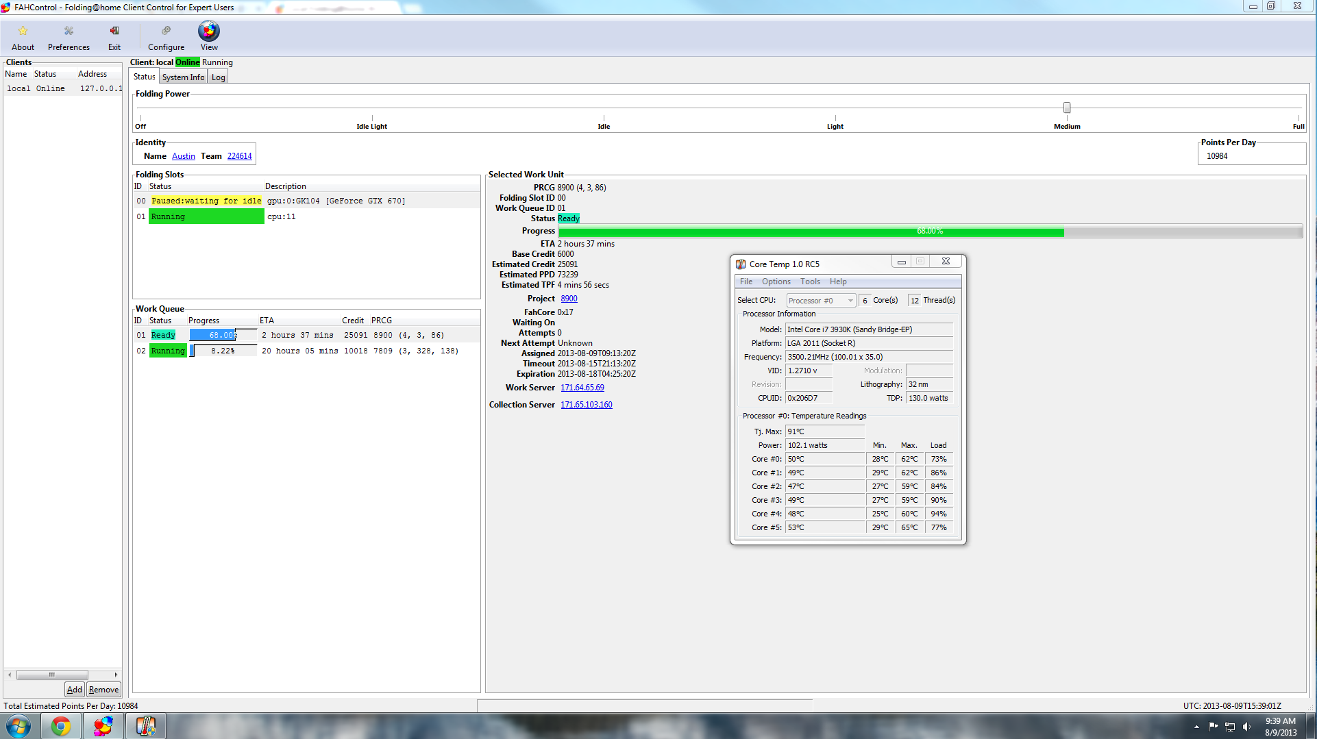
Task: Click the Add client button
Action: coord(75,690)
